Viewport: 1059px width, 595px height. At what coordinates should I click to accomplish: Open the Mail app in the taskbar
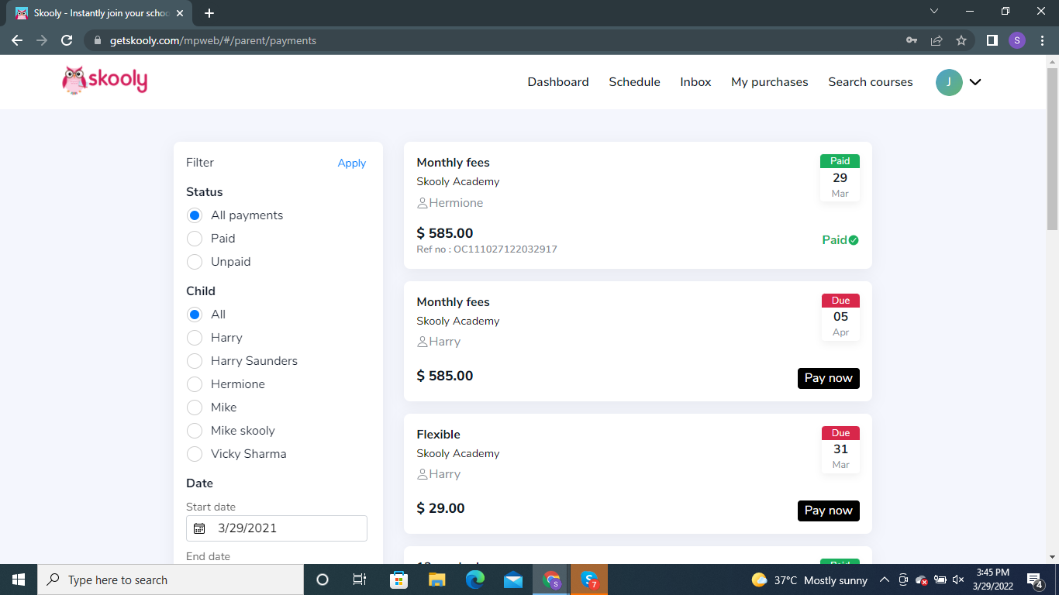(512, 580)
